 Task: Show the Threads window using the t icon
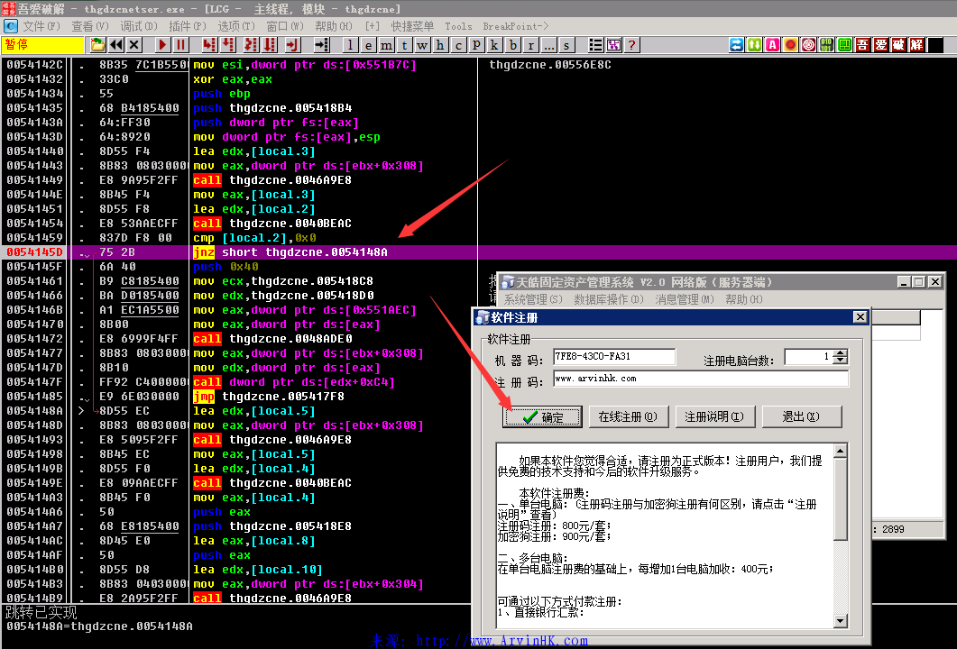tap(404, 44)
